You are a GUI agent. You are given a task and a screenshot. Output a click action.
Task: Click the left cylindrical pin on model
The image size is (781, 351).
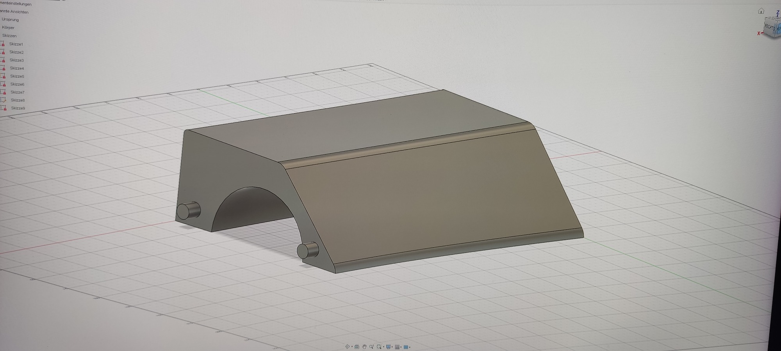pyautogui.click(x=189, y=211)
